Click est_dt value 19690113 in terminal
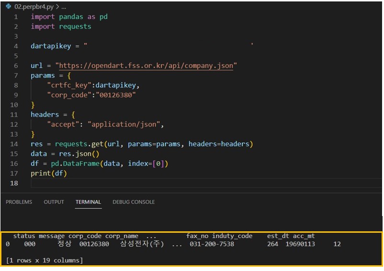 [x=300, y=244]
